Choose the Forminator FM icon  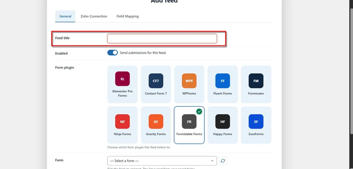(x=256, y=81)
